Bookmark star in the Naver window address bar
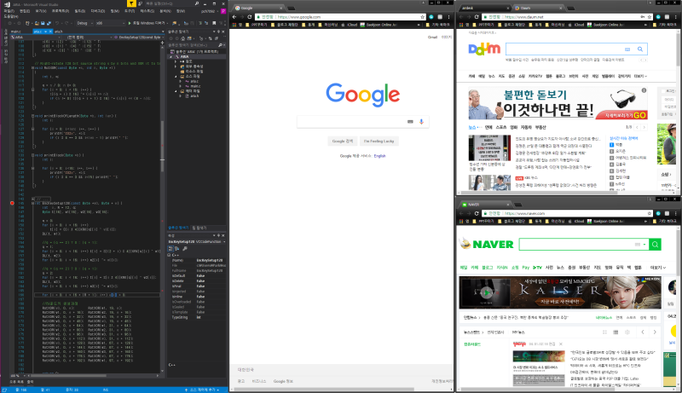Image resolution: width=682 pixels, height=393 pixels. click(x=650, y=213)
